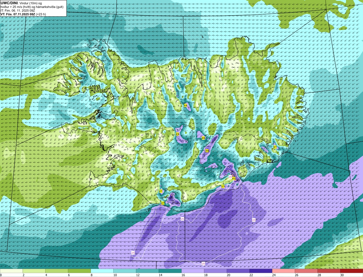The image size is (363, 277).
Task: Choose the 14–16 m/s dark teal legend swatch
Action: [x=170, y=271]
